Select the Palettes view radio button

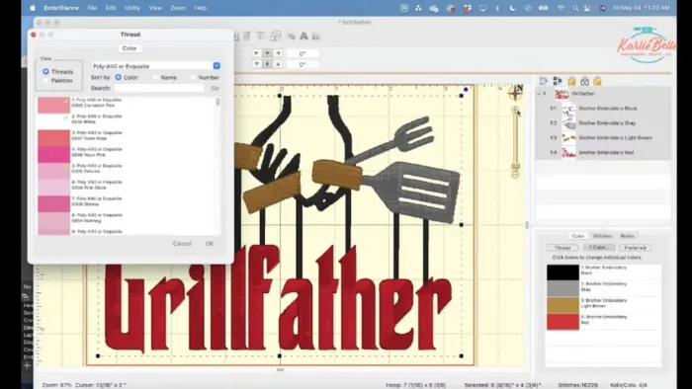[x=45, y=81]
